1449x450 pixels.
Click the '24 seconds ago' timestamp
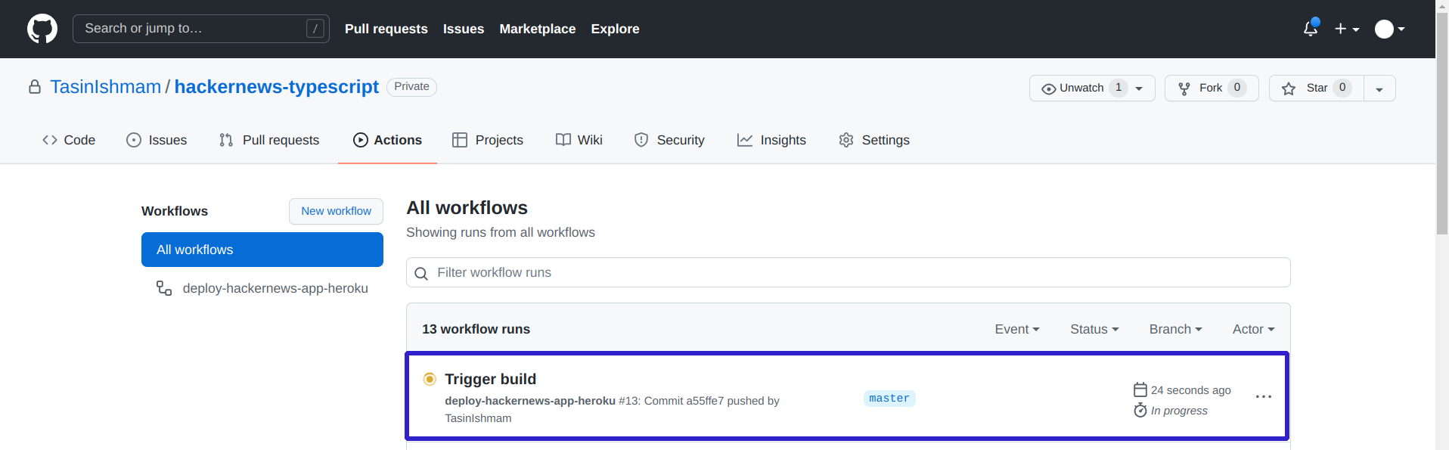(1191, 390)
